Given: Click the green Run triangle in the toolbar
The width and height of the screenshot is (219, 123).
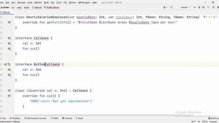Looking at the screenshot, I should pyautogui.click(x=195, y=7).
